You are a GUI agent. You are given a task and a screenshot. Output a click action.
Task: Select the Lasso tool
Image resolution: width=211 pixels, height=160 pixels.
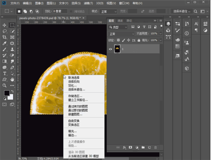pyautogui.click(x=5, y=31)
